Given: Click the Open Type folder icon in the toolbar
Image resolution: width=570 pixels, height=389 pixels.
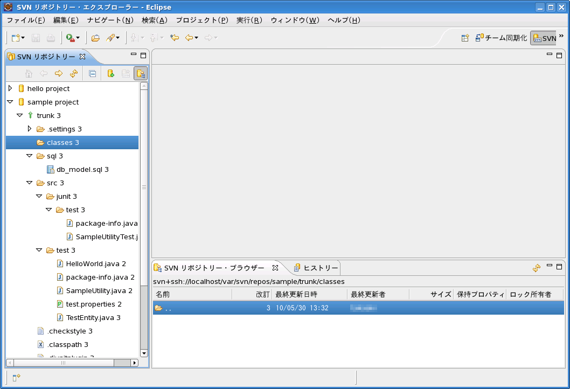Looking at the screenshot, I should click(95, 38).
